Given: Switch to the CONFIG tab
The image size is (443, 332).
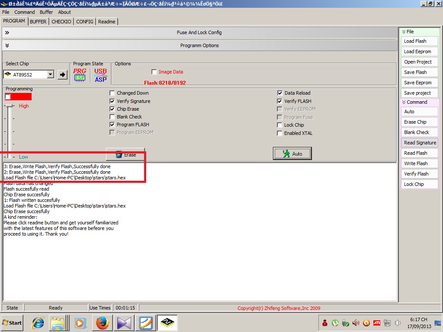Looking at the screenshot, I should (85, 22).
